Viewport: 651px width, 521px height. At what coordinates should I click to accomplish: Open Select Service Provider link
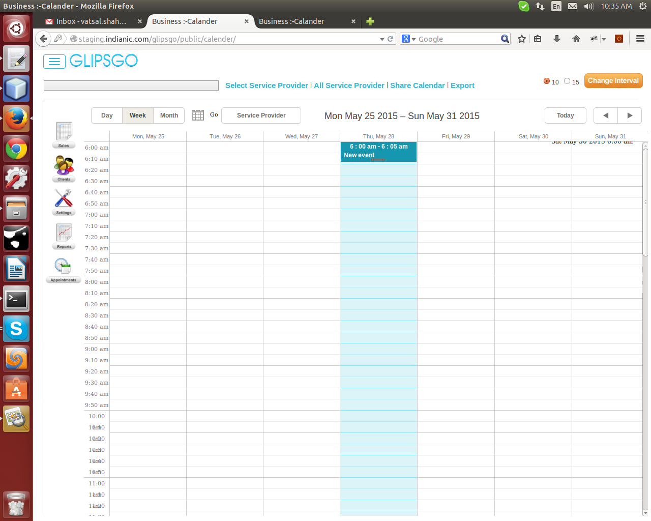coord(267,85)
